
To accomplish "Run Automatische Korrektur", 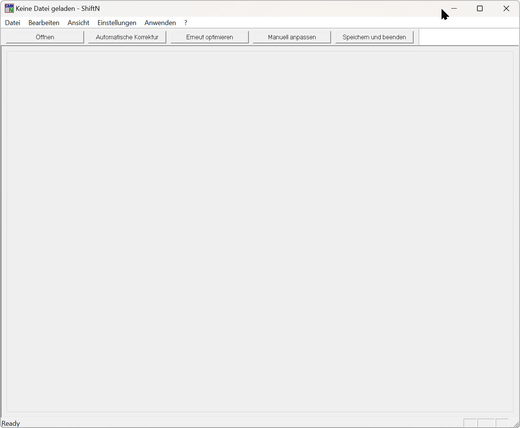I will (127, 37).
